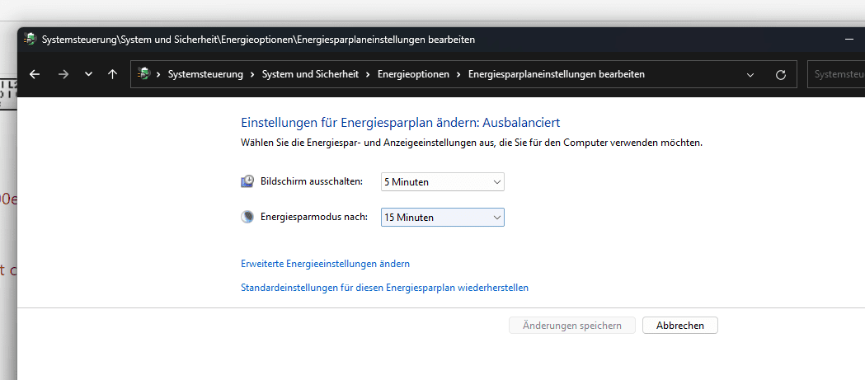The width and height of the screenshot is (865, 380).
Task: Click the power plan icon in the address bar
Action: click(144, 74)
